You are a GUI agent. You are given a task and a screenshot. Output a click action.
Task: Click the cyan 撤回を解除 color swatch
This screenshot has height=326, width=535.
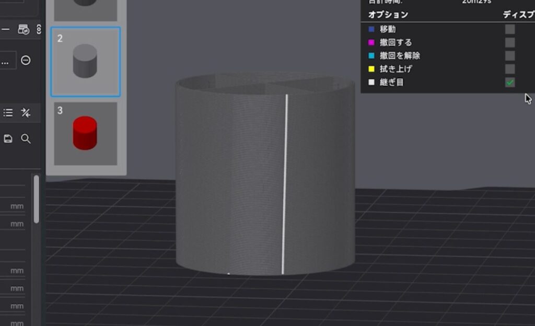click(x=371, y=56)
